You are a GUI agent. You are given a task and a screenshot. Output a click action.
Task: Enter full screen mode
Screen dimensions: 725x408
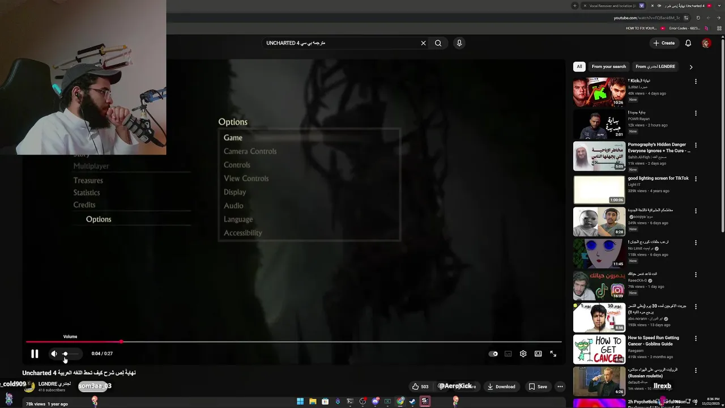point(553,354)
